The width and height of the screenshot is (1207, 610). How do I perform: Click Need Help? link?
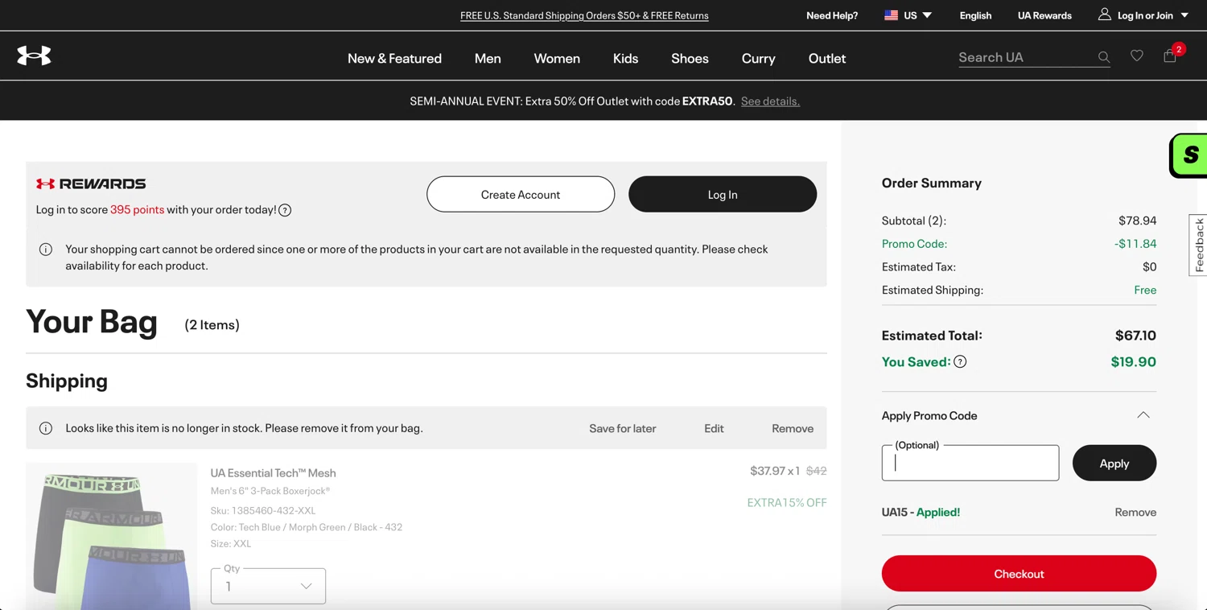pyautogui.click(x=832, y=15)
